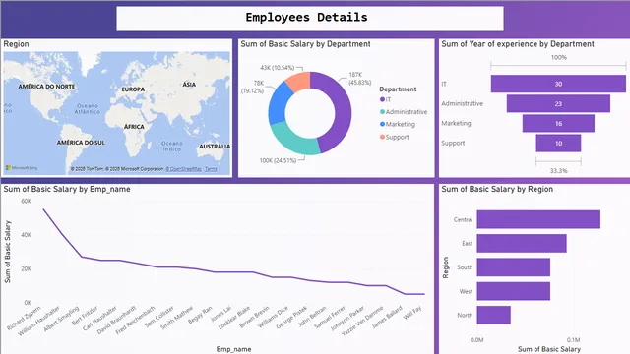This screenshot has height=354, width=630.
Task: Click the blue Marketing donut segment
Action: [278, 102]
